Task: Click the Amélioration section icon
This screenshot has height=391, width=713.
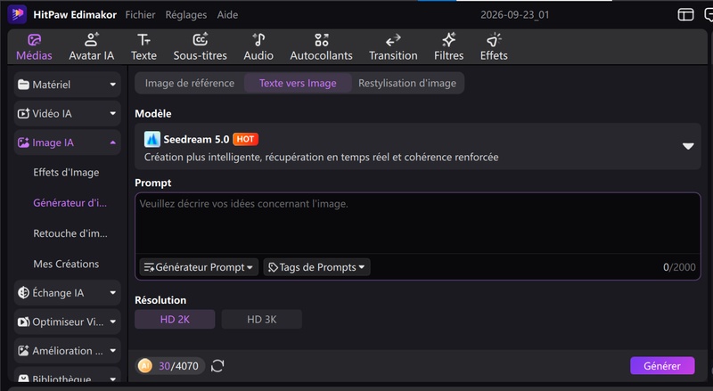Action: tap(23, 351)
